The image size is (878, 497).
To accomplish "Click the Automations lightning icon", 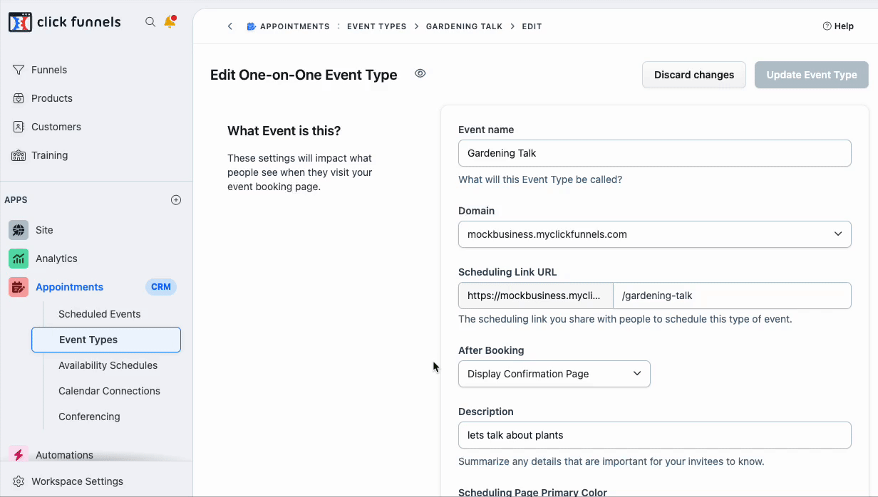I will pyautogui.click(x=19, y=455).
